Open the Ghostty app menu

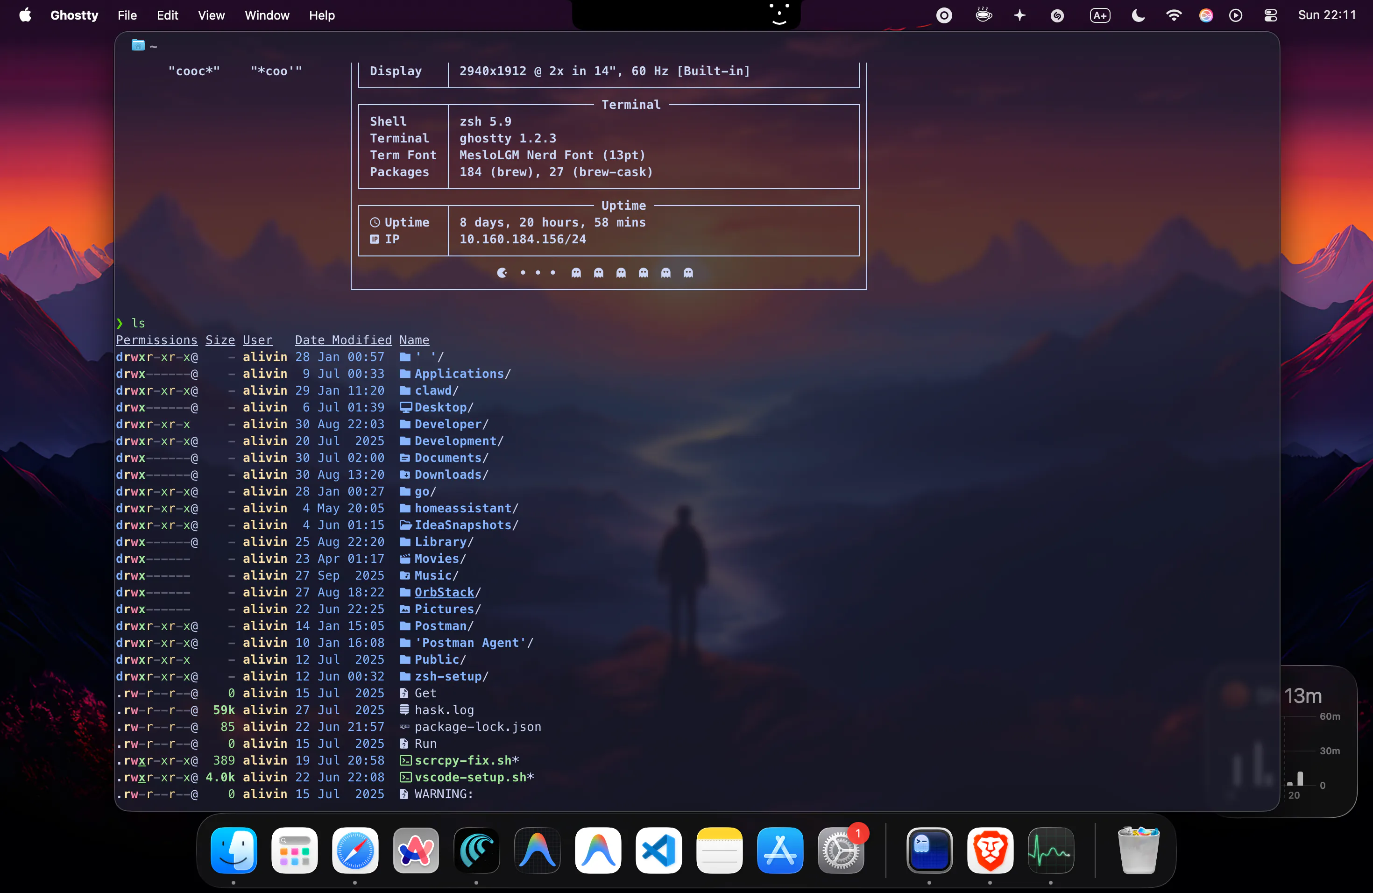tap(74, 15)
